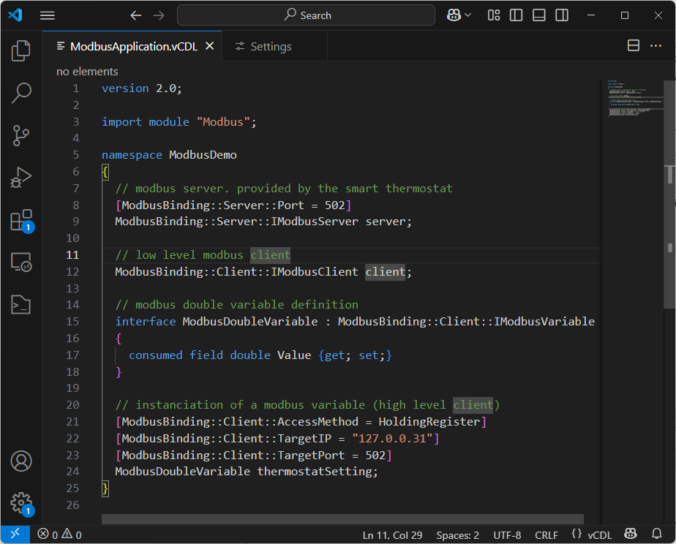Show errors and warnings in status bar

[59, 534]
